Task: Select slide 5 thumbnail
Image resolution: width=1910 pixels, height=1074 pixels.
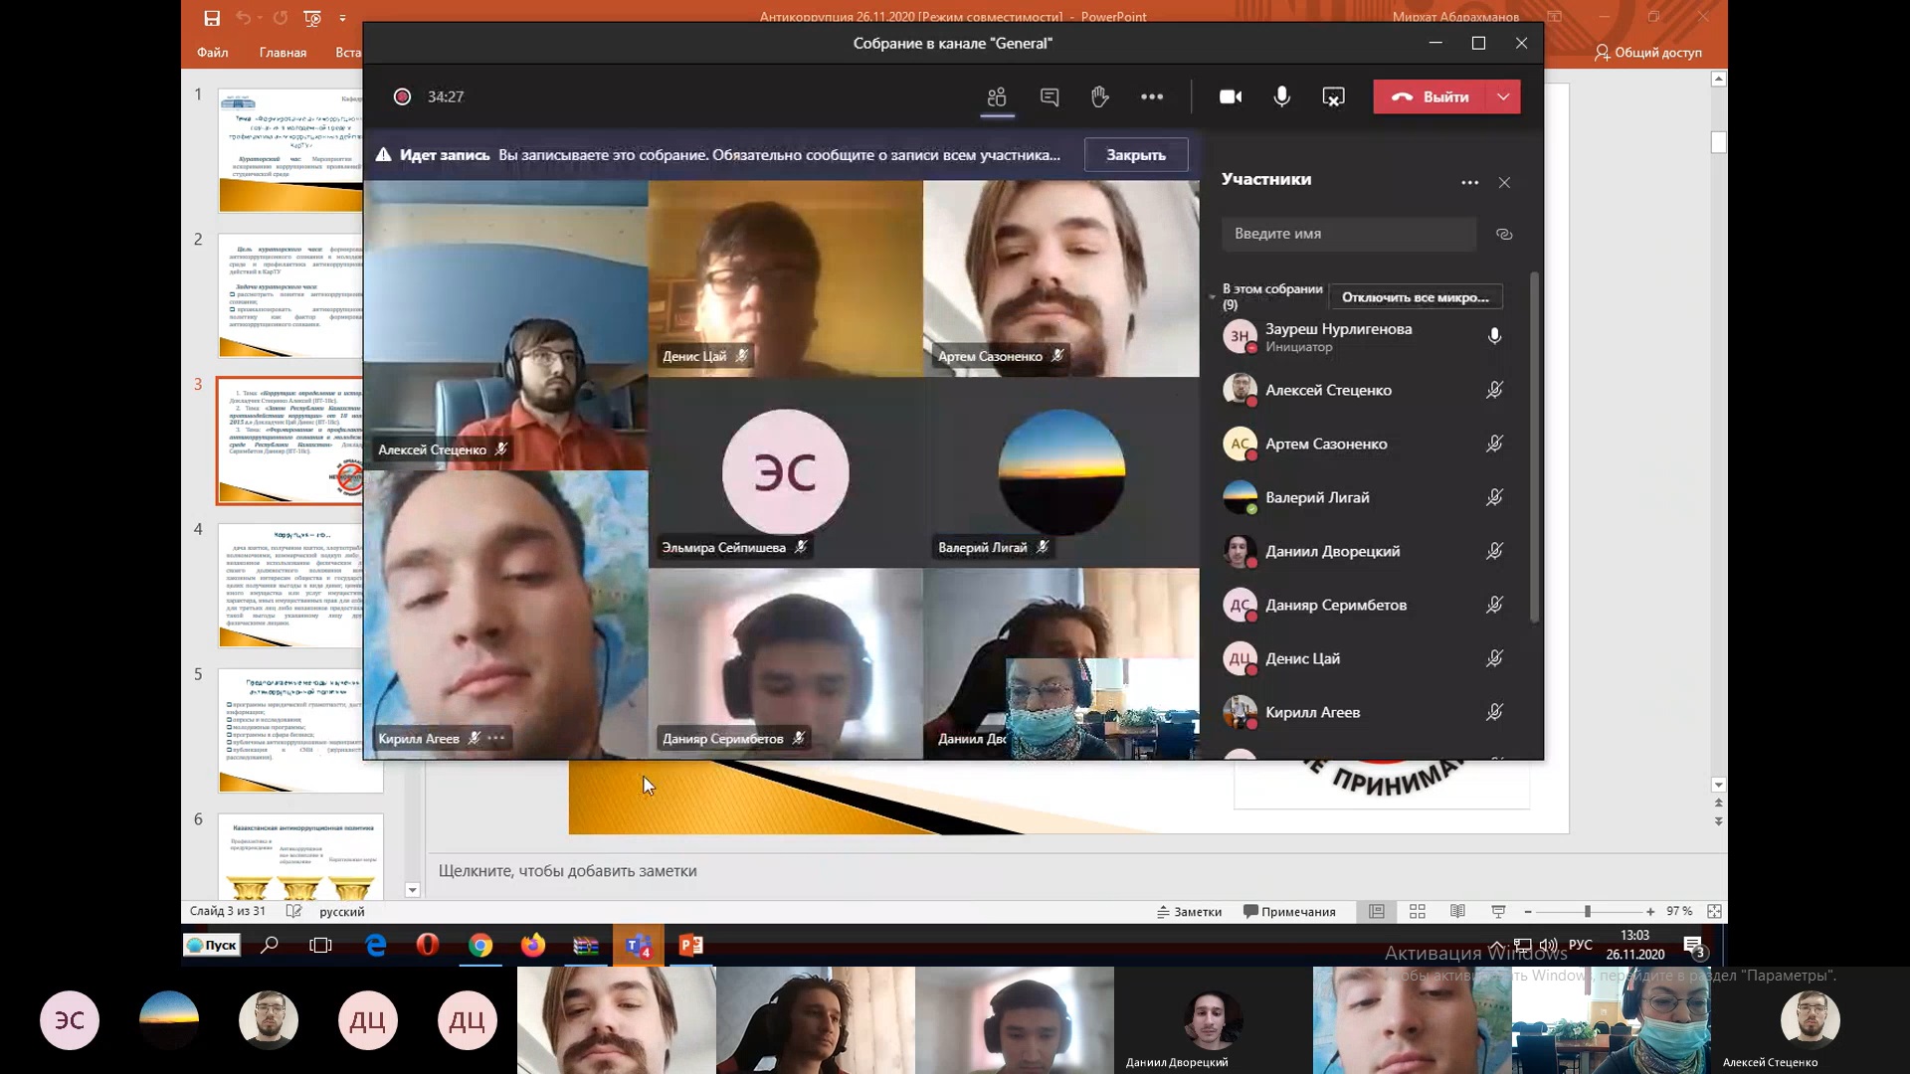Action: click(x=301, y=731)
